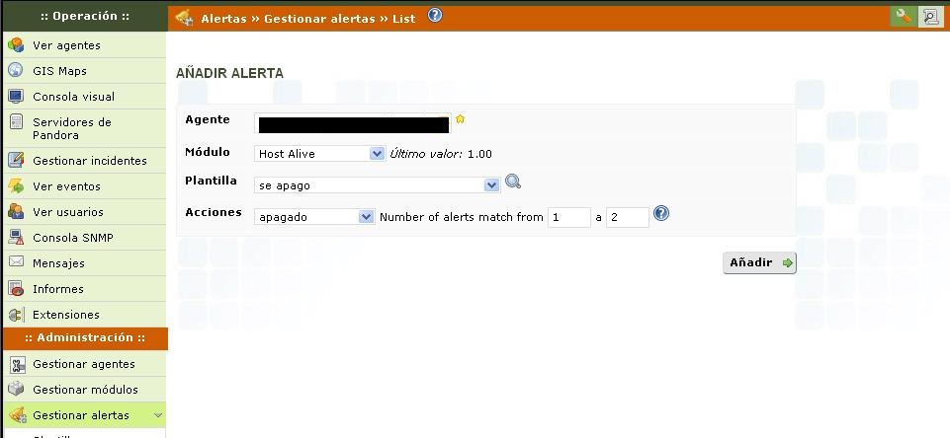Click the alerts match 'a' number field
The height and width of the screenshot is (438, 950).
(x=627, y=217)
